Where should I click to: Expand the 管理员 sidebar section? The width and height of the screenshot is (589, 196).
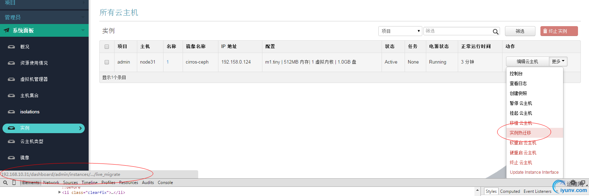coord(44,17)
